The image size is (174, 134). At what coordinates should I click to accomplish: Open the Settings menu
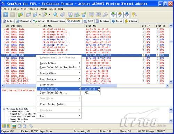pyautogui.click(x=42, y=9)
